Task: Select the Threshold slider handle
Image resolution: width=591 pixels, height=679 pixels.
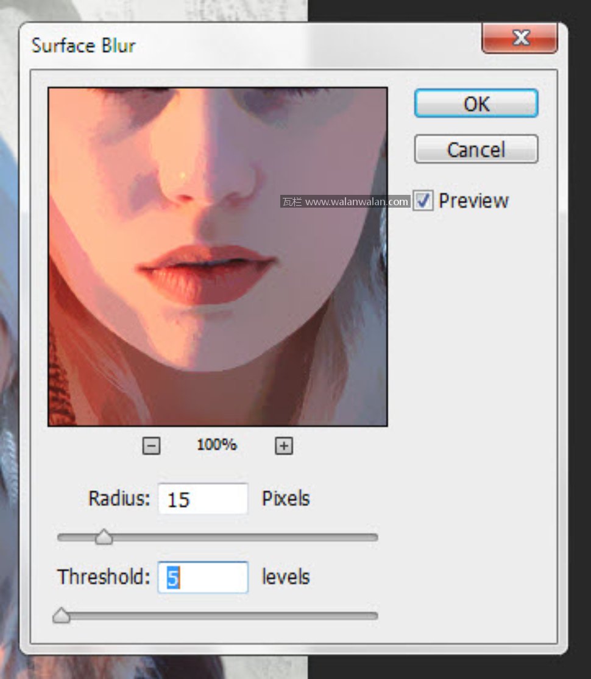Action: (x=61, y=616)
